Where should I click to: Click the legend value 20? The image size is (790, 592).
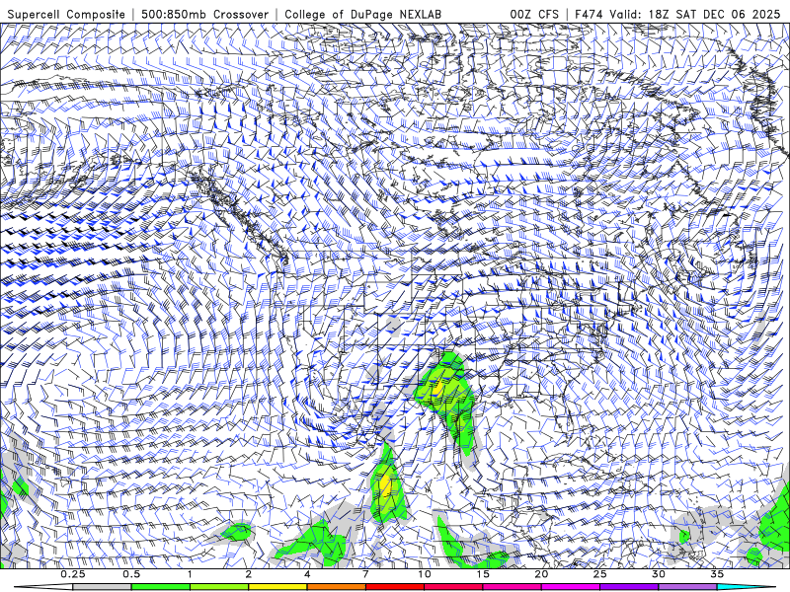[541, 574]
